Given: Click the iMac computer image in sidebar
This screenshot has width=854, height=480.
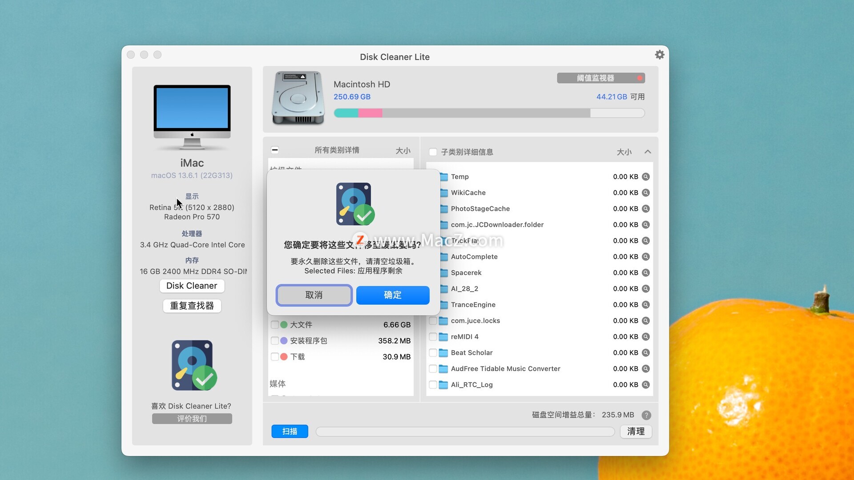Looking at the screenshot, I should (192, 117).
